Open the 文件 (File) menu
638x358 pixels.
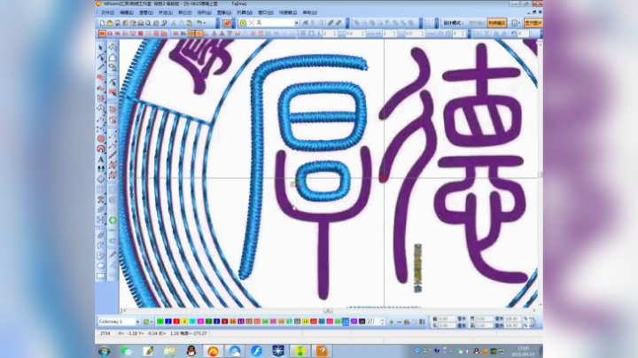point(107,12)
